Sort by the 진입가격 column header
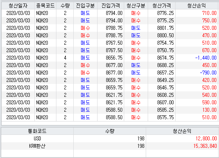This screenshot has height=158, width=219. [x=110, y=5]
